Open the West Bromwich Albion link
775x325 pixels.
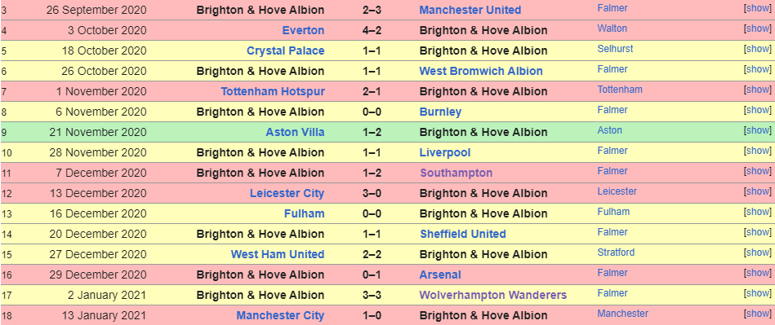point(481,71)
